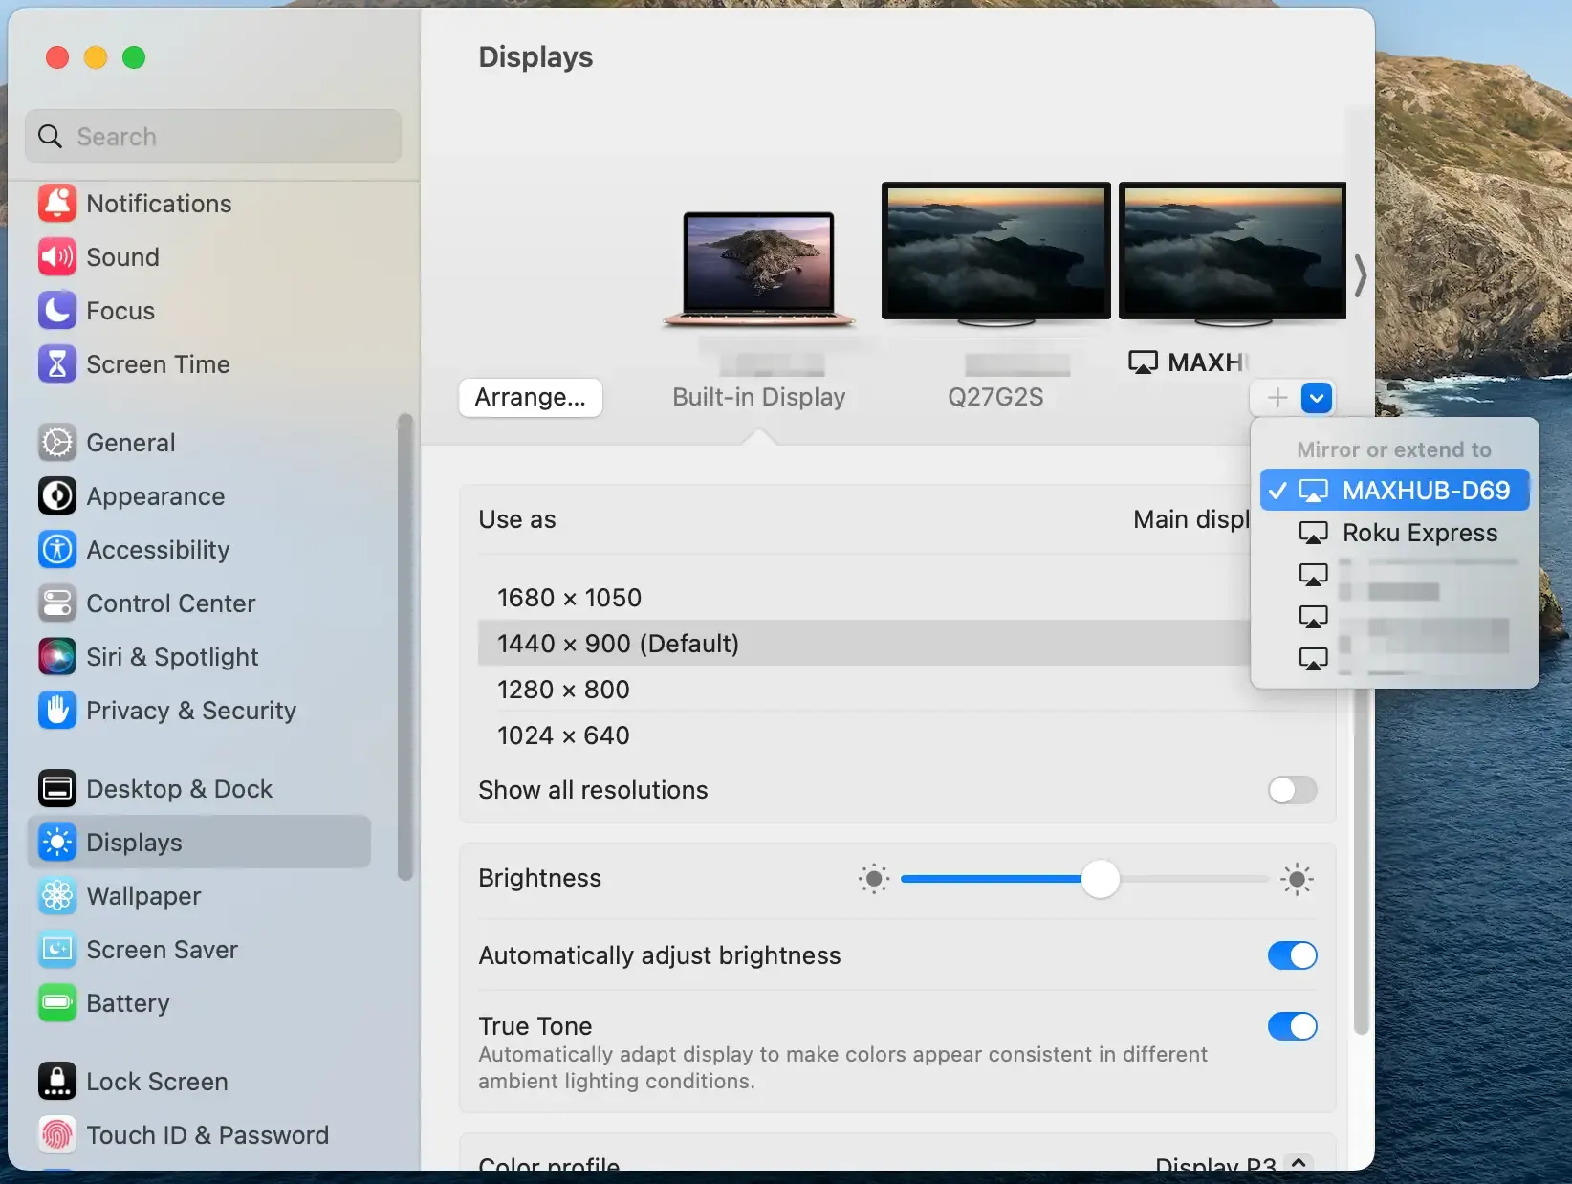The height and width of the screenshot is (1184, 1572).
Task: Click AirPlay icon next to Roku Express
Action: pos(1313,533)
